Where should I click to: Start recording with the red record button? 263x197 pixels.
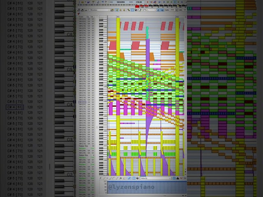(148, 2)
